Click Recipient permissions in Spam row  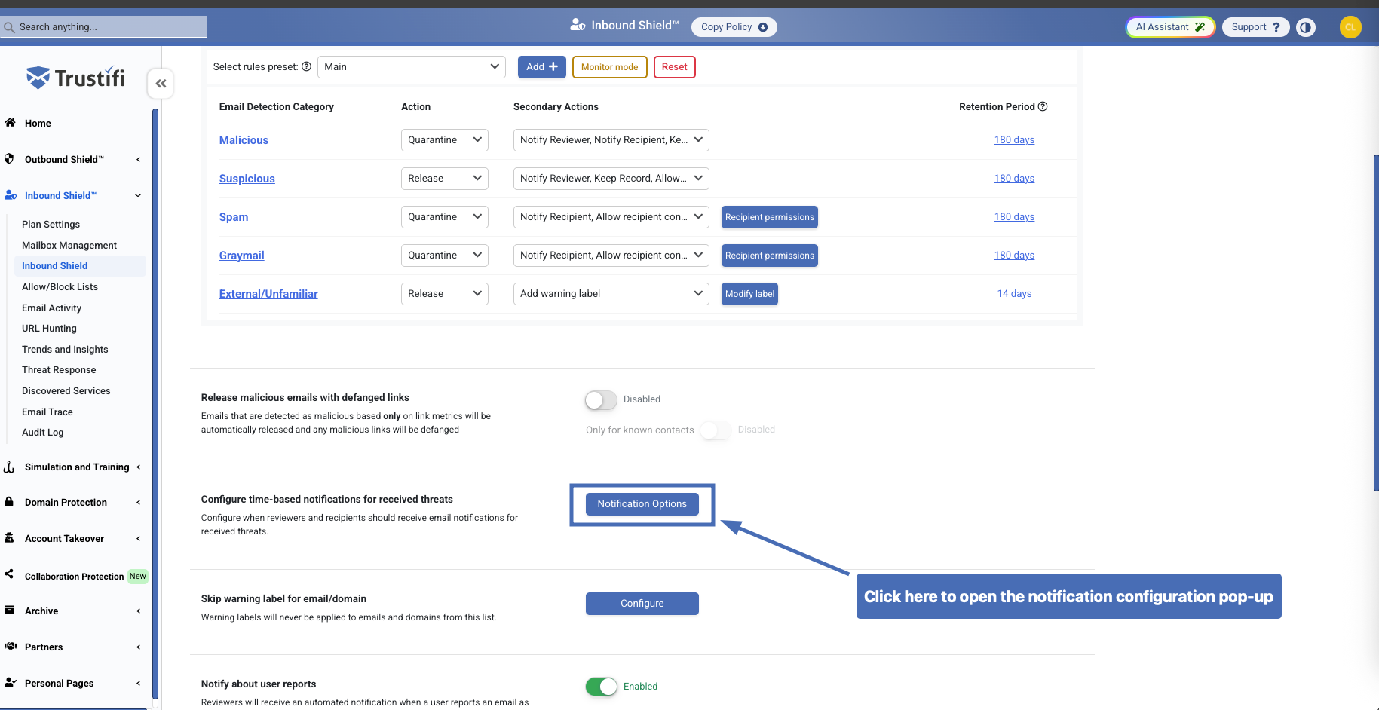[770, 217]
